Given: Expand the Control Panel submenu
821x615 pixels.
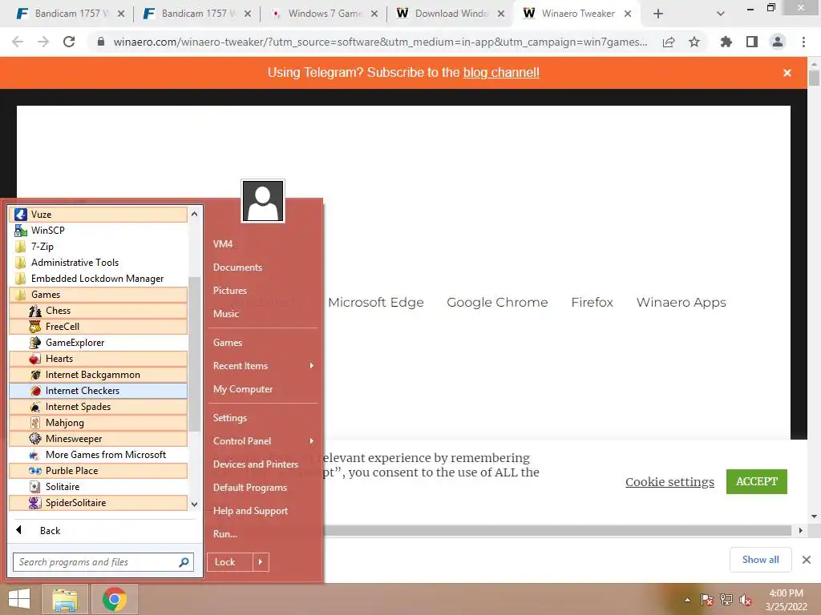Looking at the screenshot, I should pos(263,441).
